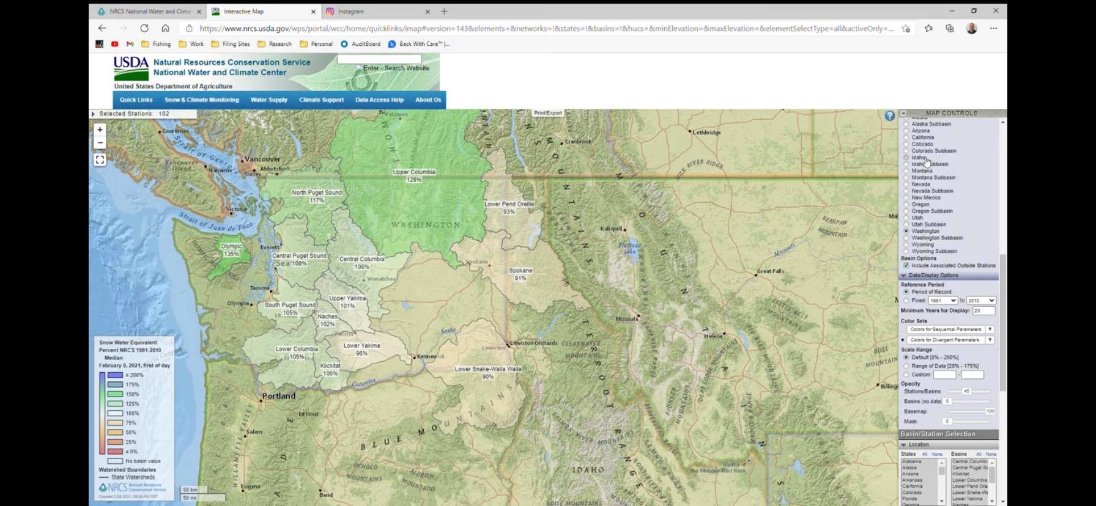Viewport: 1096px width, 506px height.
Task: Open the map help question mark
Action: (889, 116)
